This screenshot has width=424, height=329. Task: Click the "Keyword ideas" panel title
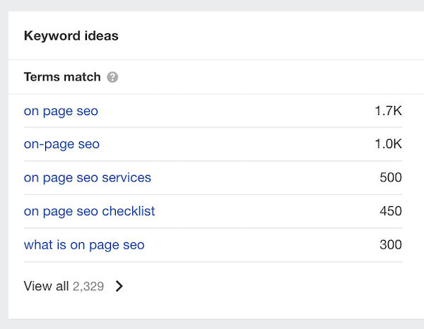pyautogui.click(x=71, y=36)
